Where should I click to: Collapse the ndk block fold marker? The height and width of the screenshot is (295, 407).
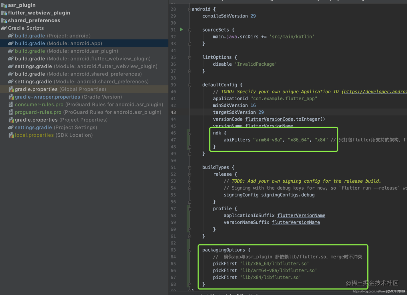[189, 133]
